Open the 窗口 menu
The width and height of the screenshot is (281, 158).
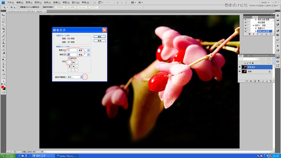coord(76,3)
